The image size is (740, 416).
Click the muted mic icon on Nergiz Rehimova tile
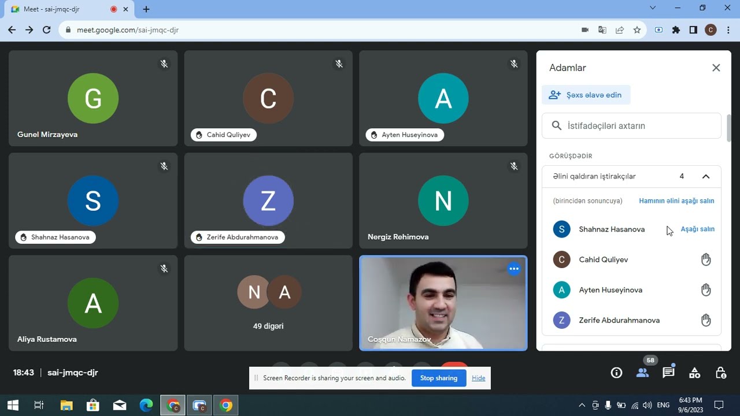pos(514,166)
